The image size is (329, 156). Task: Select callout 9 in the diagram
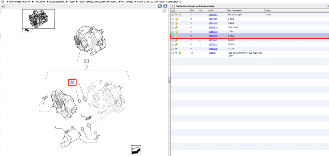click(82, 115)
